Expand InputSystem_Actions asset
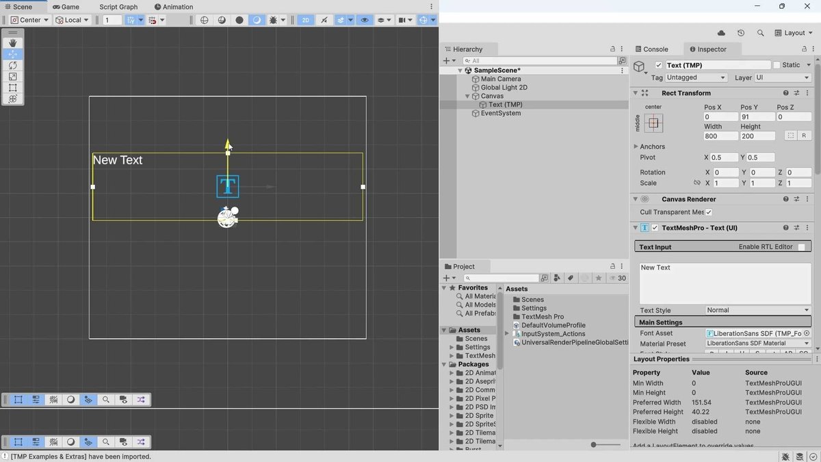Image resolution: width=821 pixels, height=462 pixels. coord(507,333)
